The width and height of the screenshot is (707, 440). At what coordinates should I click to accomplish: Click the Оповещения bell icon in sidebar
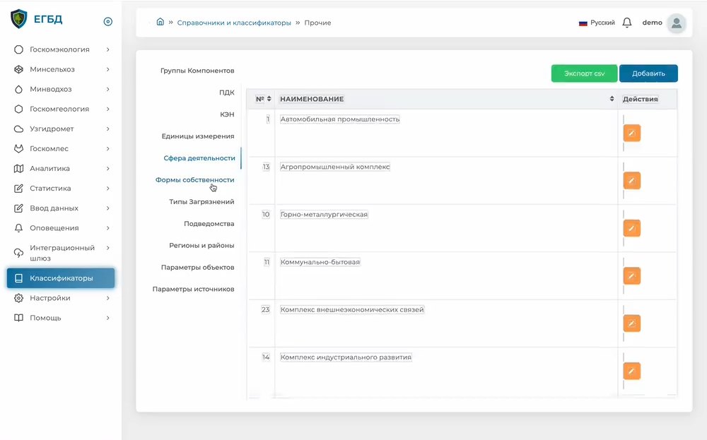click(x=18, y=228)
